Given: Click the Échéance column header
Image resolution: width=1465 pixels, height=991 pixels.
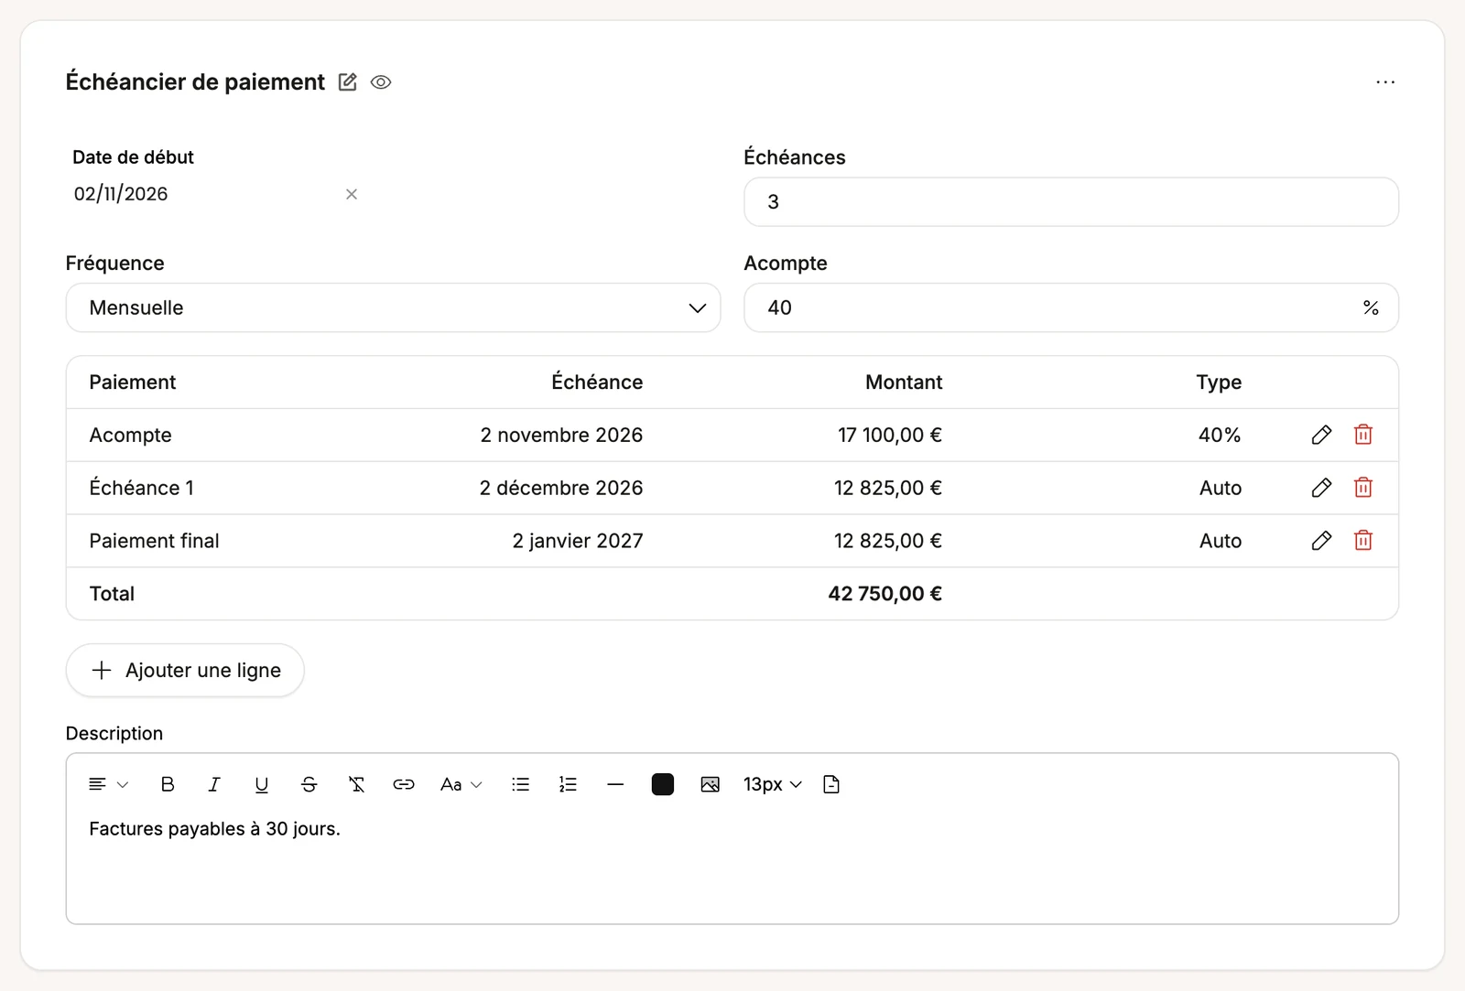Looking at the screenshot, I should click(597, 382).
